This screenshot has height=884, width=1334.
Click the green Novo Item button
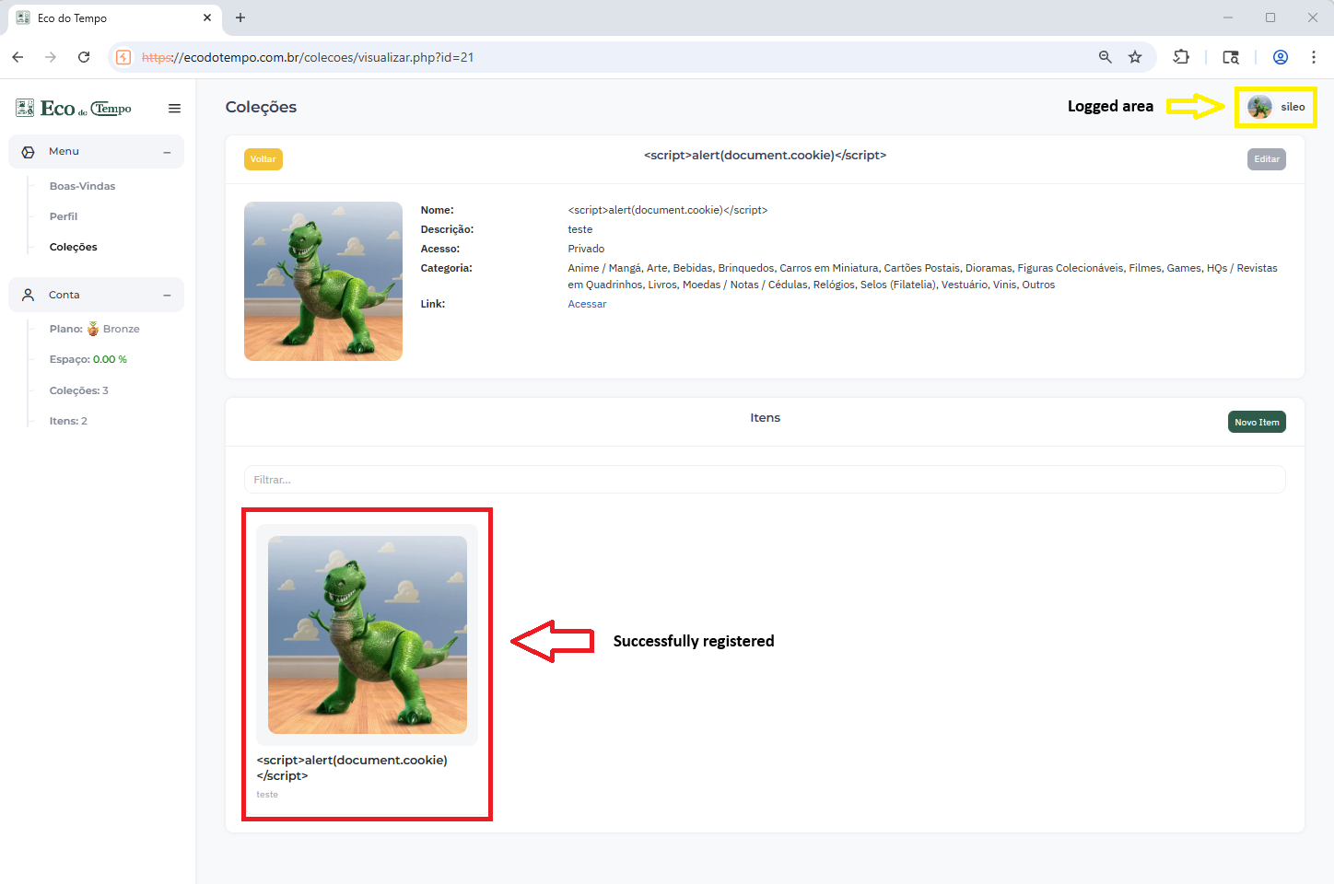tap(1257, 422)
